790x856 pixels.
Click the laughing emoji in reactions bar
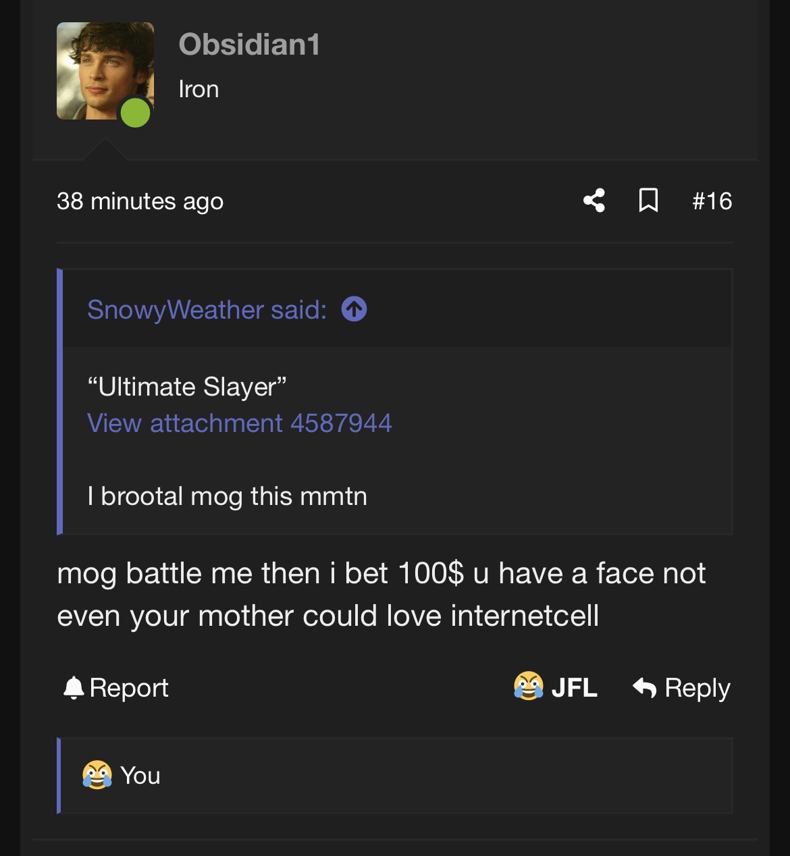pyautogui.click(x=97, y=775)
